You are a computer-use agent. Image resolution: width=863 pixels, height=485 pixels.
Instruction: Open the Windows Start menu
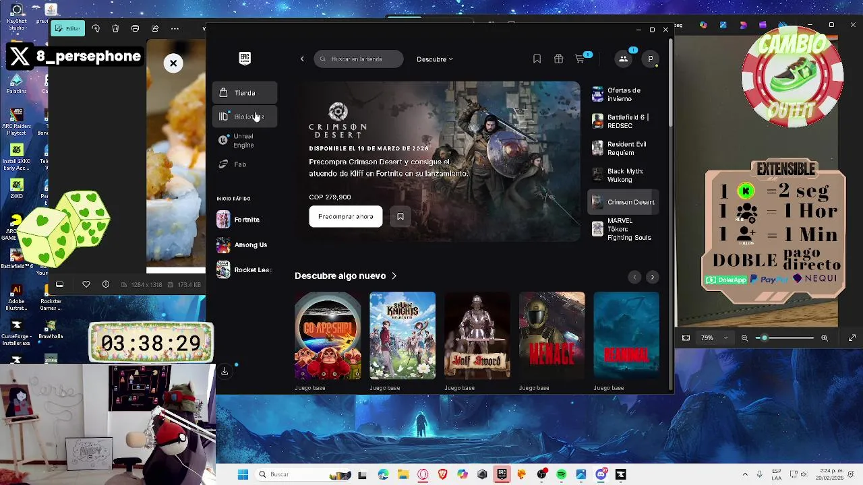243,475
